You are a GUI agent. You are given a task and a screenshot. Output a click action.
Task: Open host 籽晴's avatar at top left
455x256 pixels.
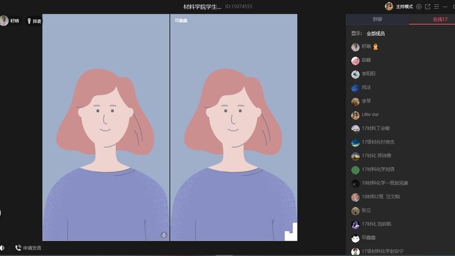click(x=4, y=21)
